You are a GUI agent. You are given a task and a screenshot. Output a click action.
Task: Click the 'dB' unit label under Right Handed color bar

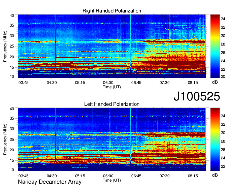coord(215,82)
